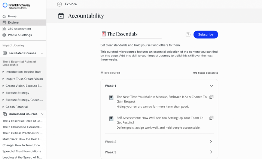Open the external link icon for Embrace Mistake article
The height and width of the screenshot is (159, 262).
pyautogui.click(x=211, y=97)
